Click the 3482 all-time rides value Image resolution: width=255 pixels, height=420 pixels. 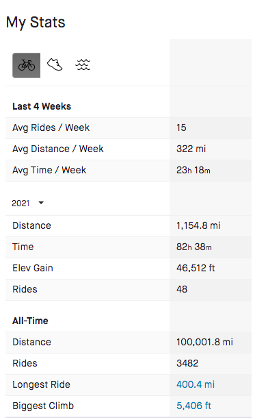[187, 364]
